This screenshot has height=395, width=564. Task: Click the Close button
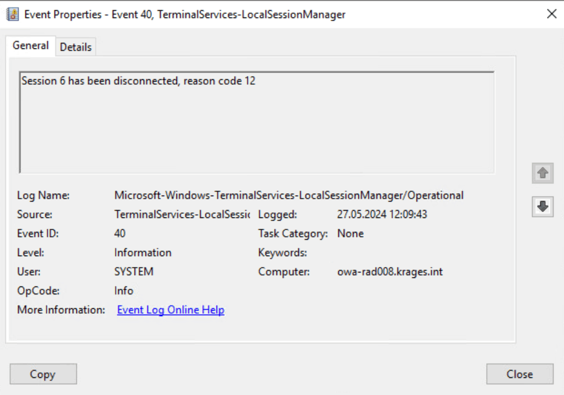[519, 374]
